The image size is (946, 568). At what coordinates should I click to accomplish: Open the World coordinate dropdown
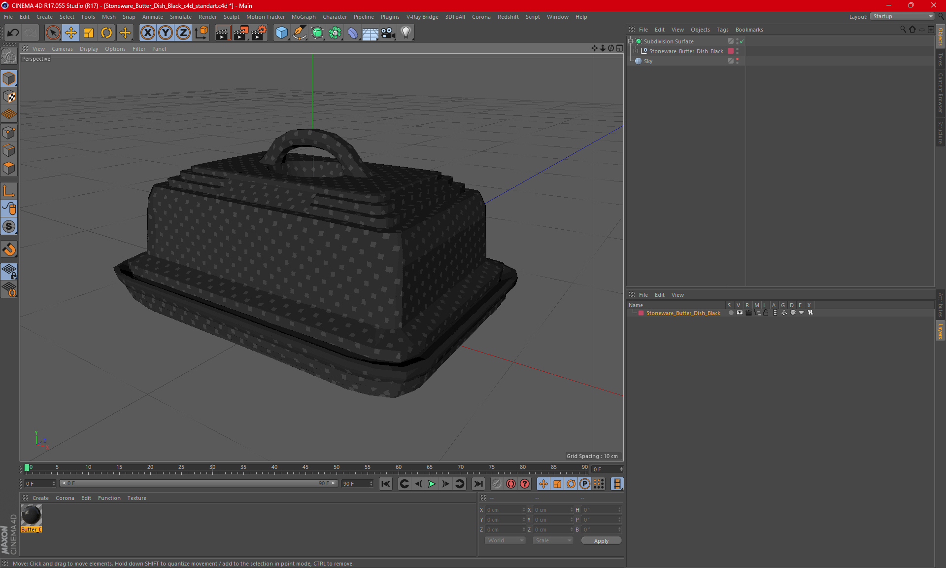point(506,540)
